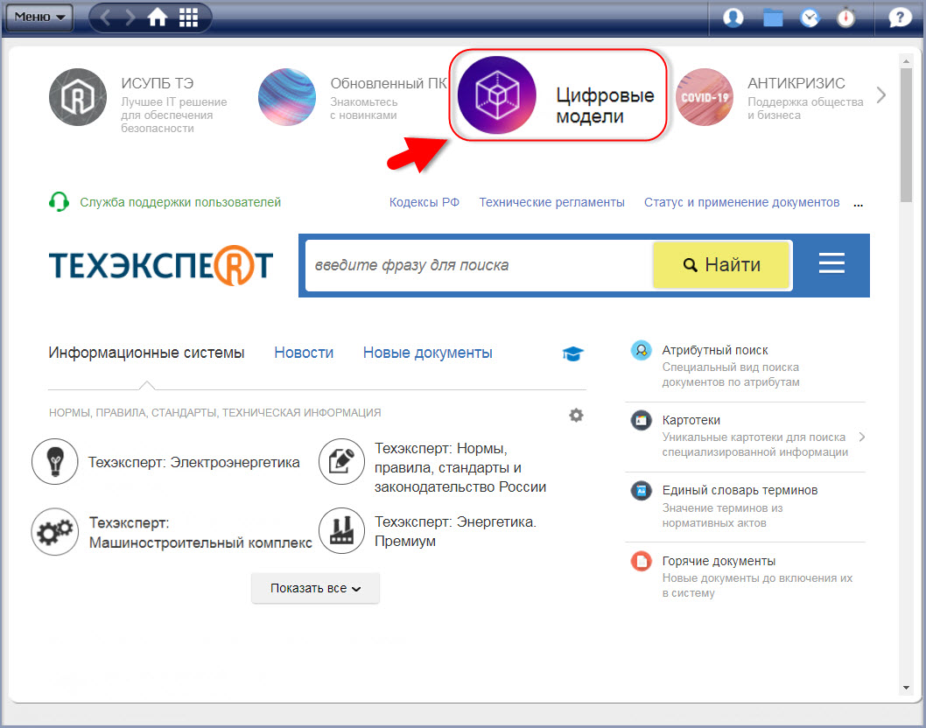Open the help question mark icon
Viewport: 926px width, 728px height.
[900, 17]
